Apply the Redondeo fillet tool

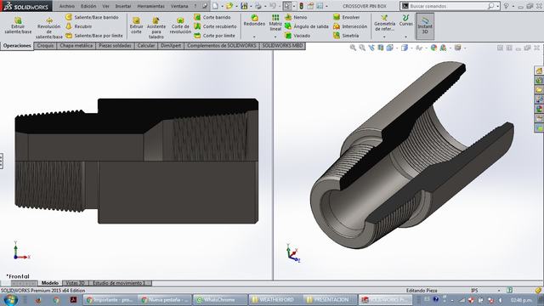coord(254,20)
